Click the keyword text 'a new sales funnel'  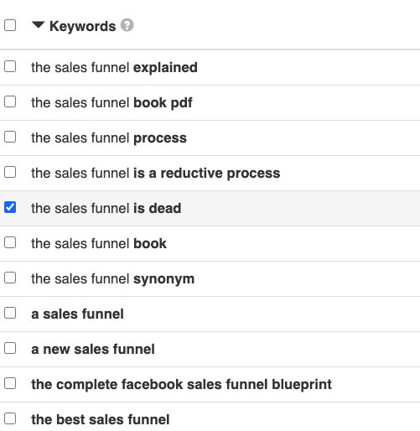pos(93,350)
